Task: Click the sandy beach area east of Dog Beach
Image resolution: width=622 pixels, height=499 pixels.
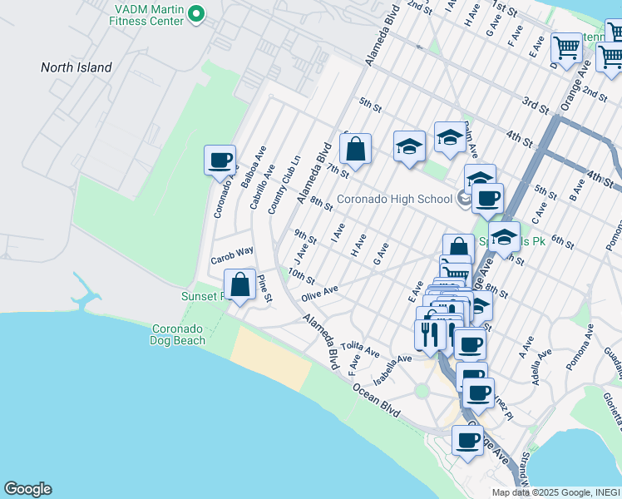Action: coord(271,358)
